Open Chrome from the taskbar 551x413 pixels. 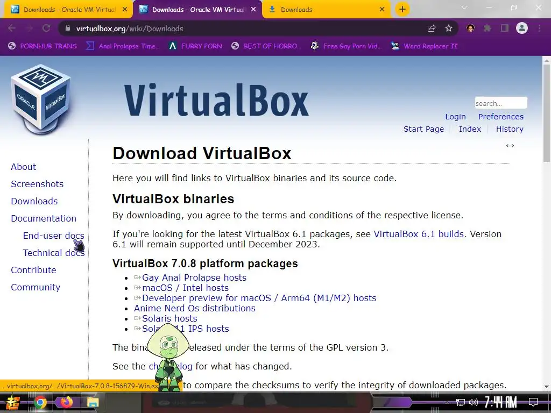coord(40,402)
